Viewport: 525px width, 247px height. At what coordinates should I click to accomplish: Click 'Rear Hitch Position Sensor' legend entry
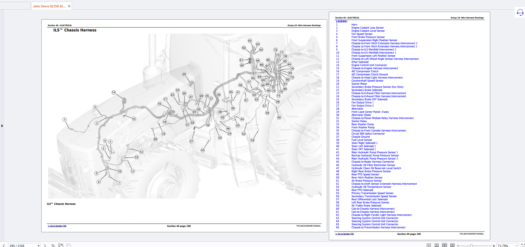(x=367, y=178)
